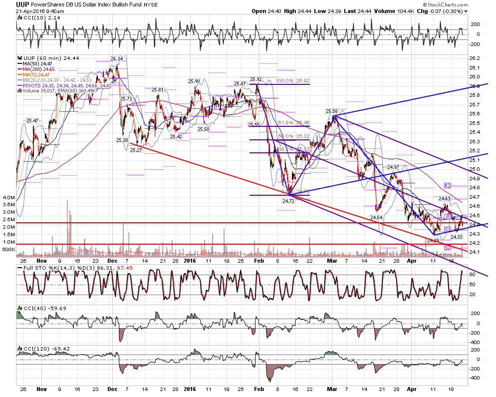Click the legend icon beside CCI(120) -69.42
This screenshot has height=397, width=496.
coord(19,349)
